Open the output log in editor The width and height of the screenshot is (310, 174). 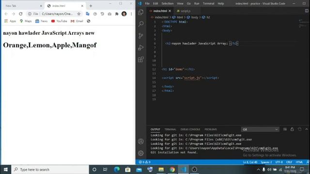pyautogui.click(x=299, y=129)
